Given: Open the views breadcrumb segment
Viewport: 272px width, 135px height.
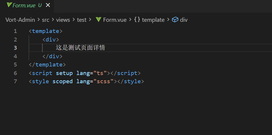Looking at the screenshot, I should (63, 20).
